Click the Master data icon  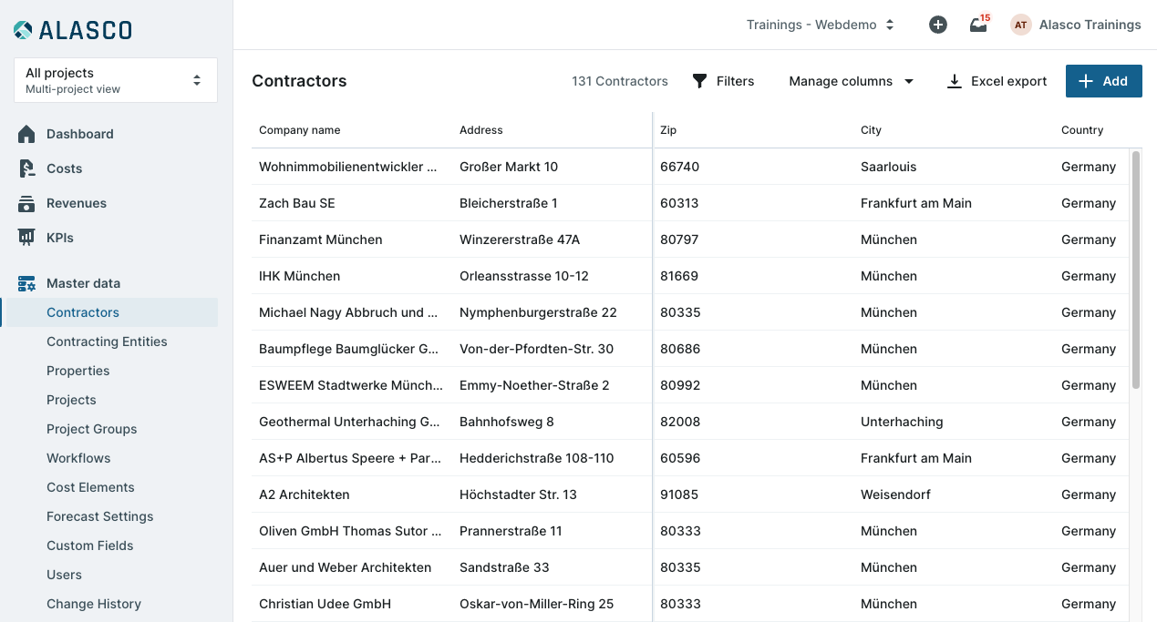pyautogui.click(x=27, y=283)
